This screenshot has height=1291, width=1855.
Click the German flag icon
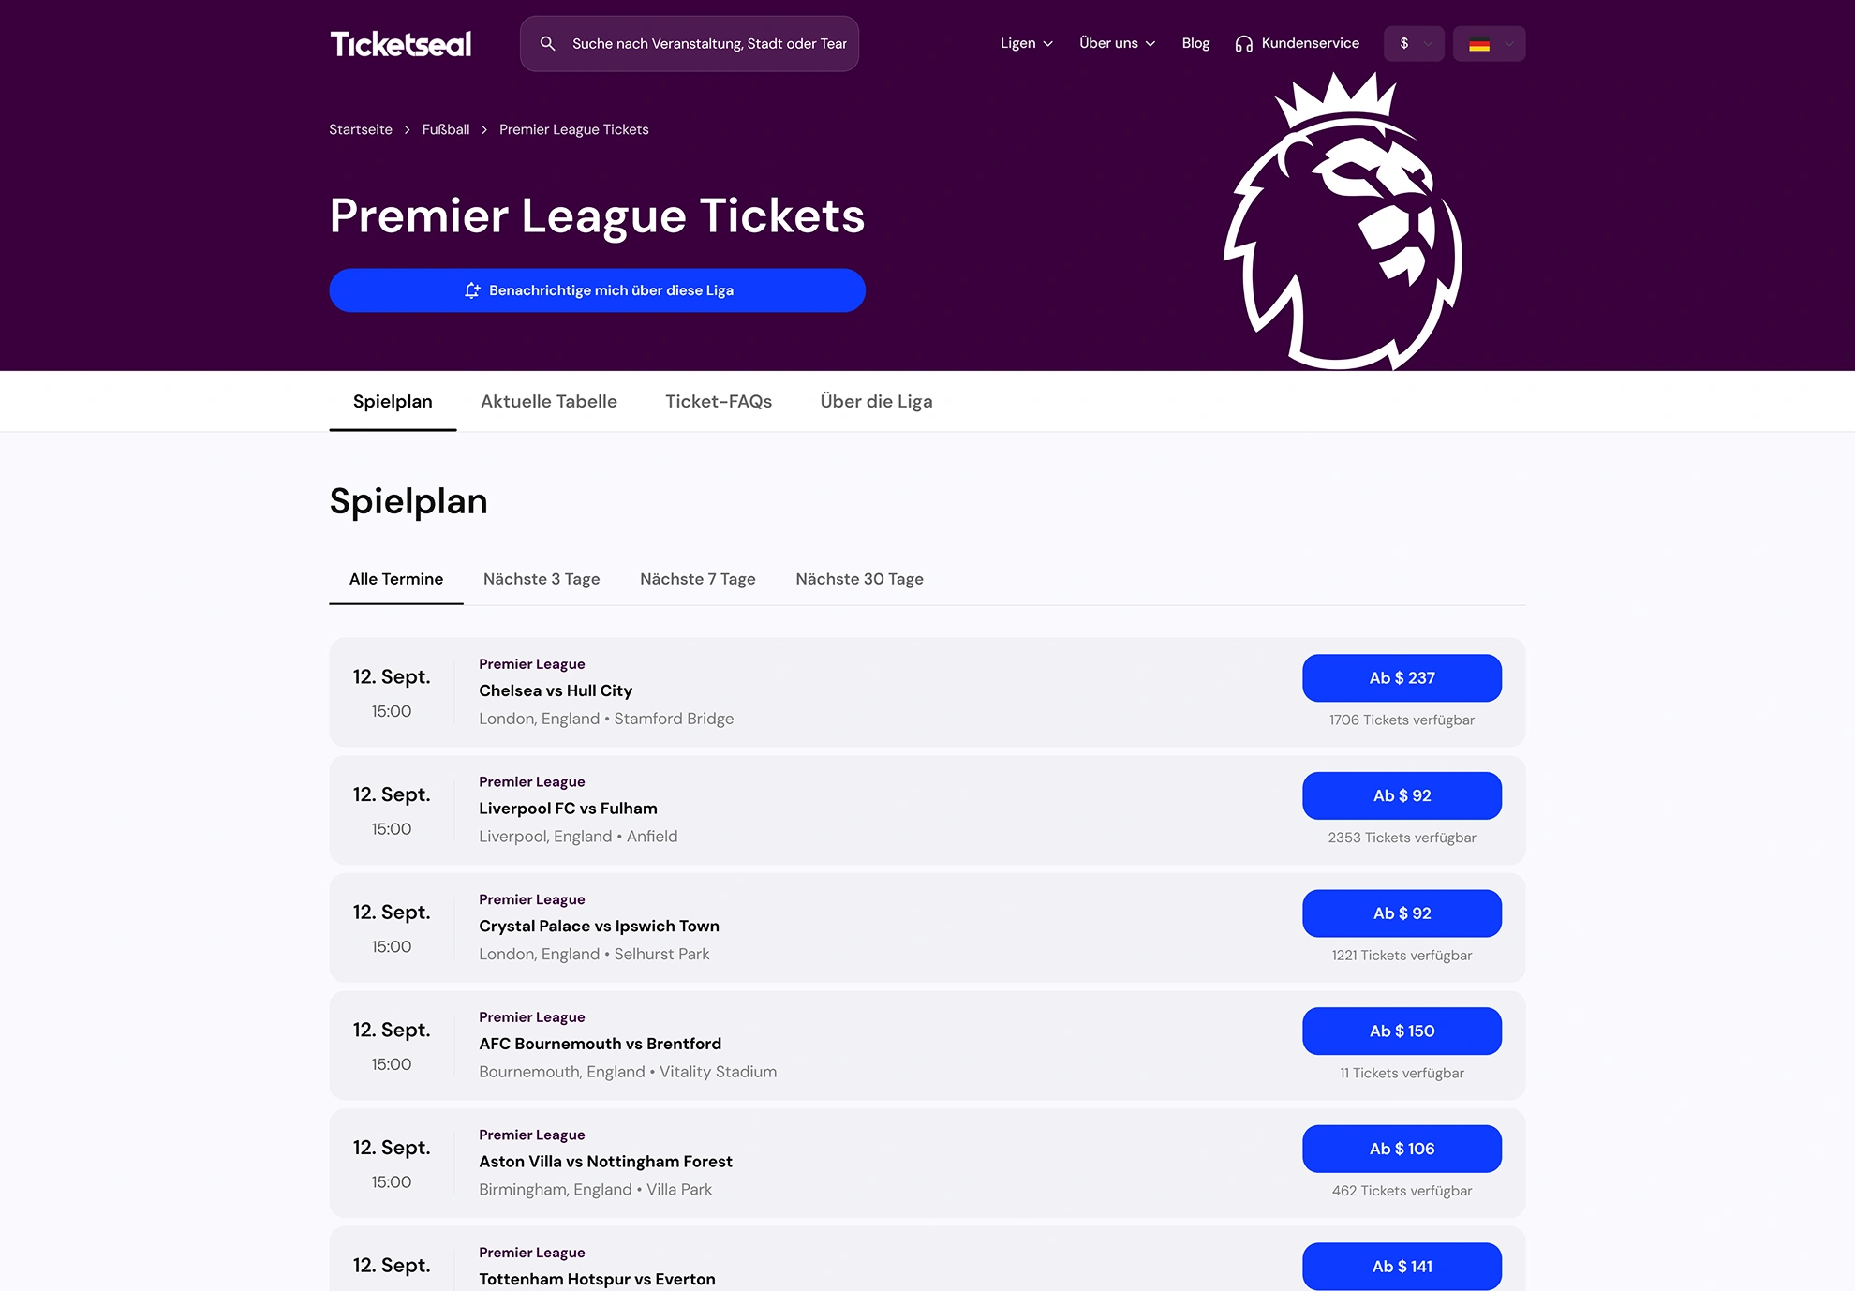click(x=1479, y=44)
